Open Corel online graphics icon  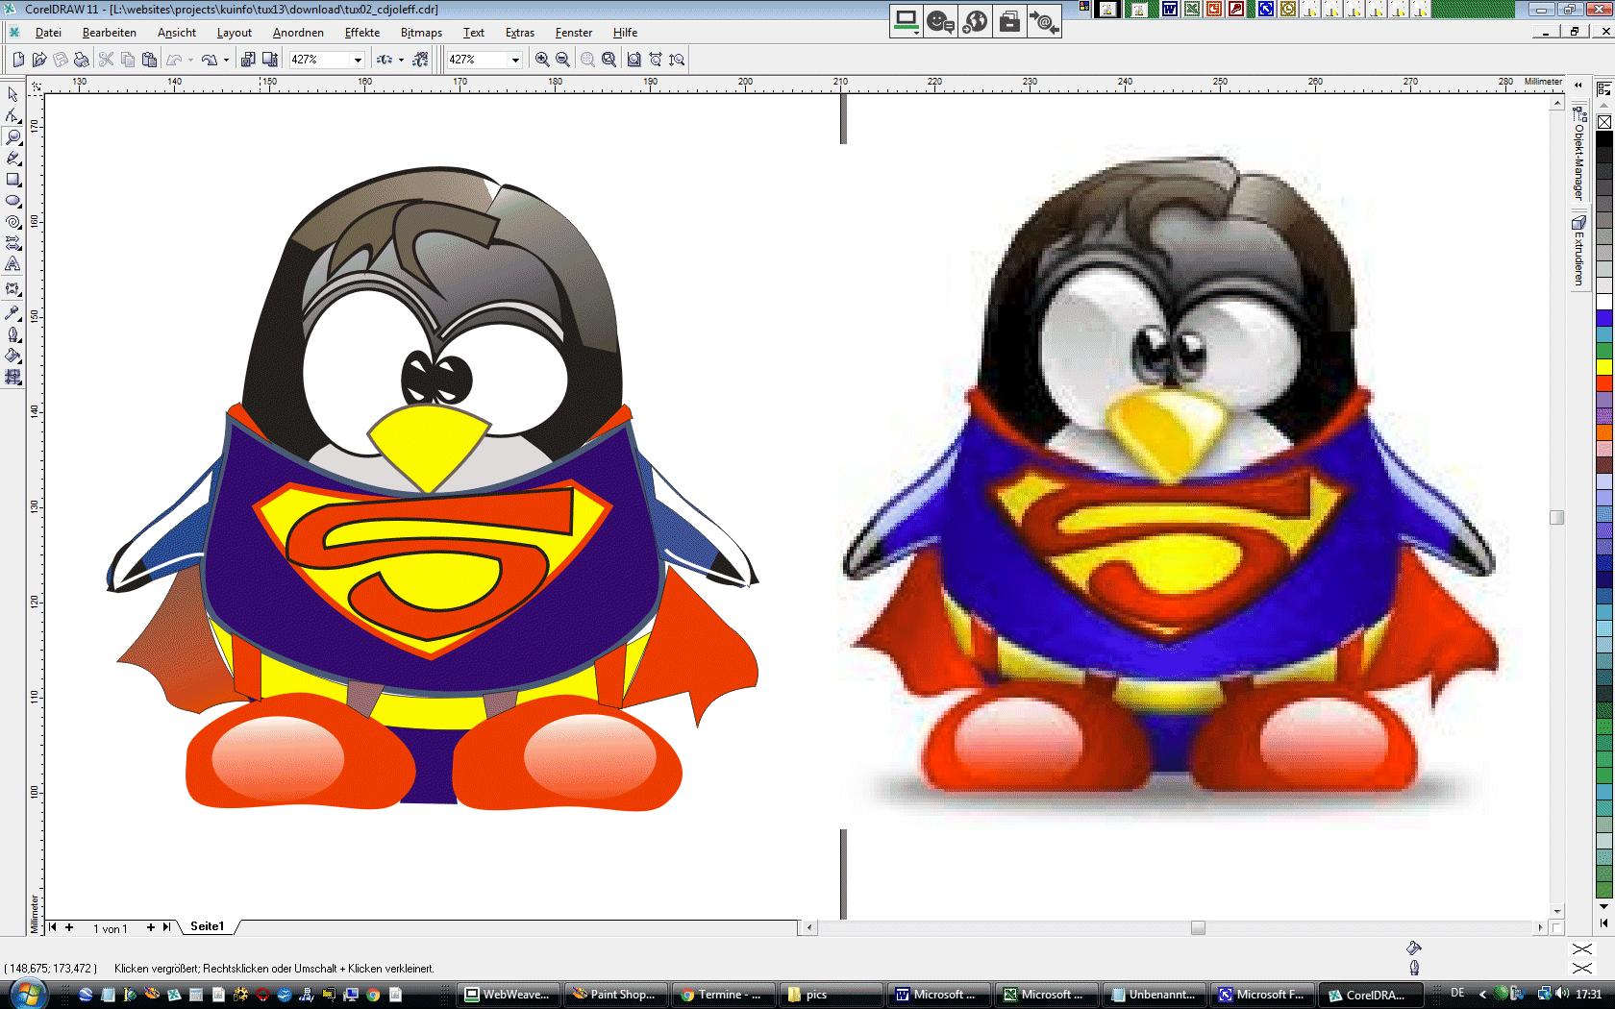[x=420, y=60]
